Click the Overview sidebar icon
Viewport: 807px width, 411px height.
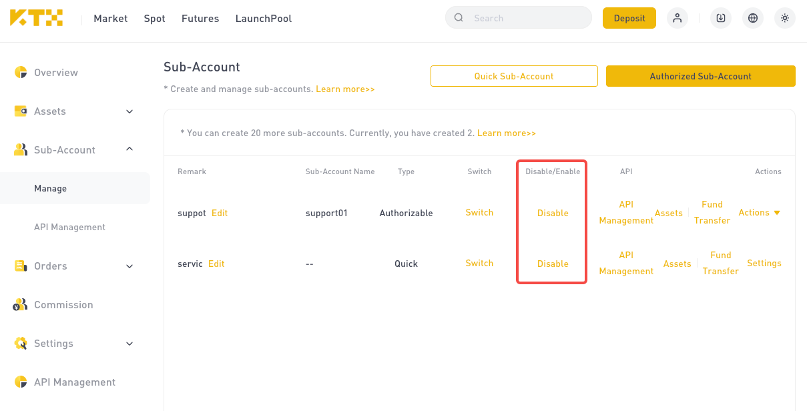tap(21, 72)
